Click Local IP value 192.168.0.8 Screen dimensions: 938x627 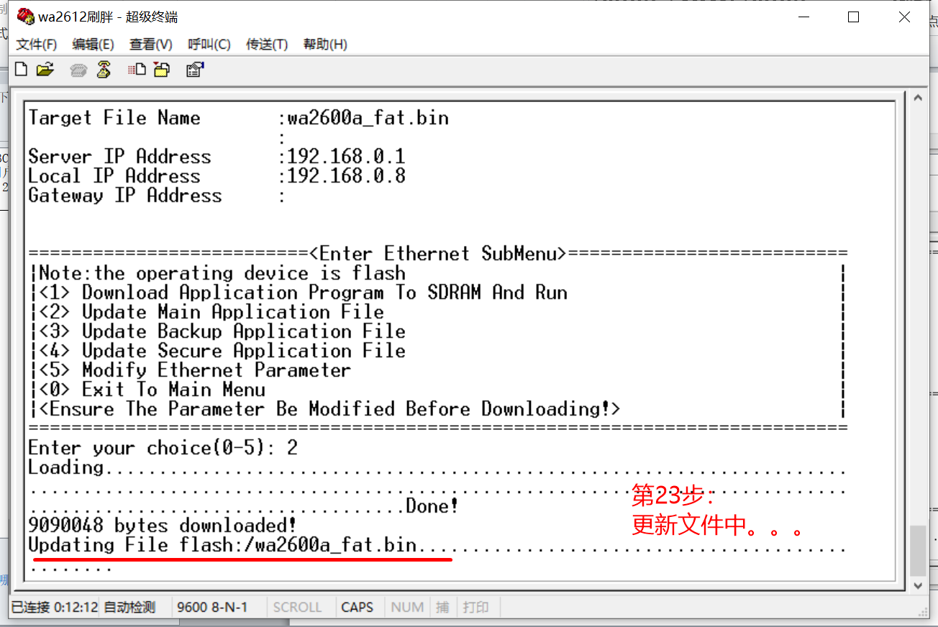point(346,176)
